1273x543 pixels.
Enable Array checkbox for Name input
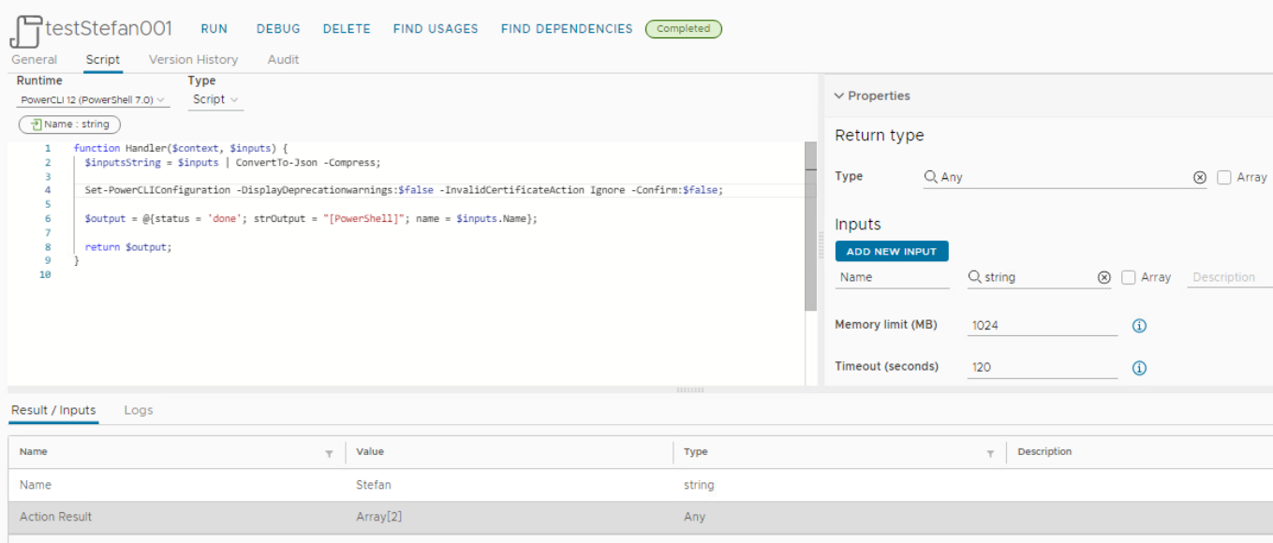[1129, 277]
